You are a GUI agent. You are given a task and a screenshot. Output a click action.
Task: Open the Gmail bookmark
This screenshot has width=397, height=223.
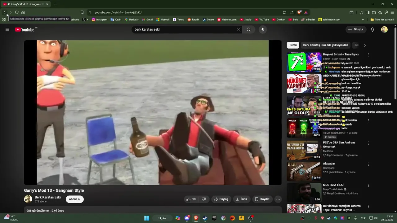[148, 20]
